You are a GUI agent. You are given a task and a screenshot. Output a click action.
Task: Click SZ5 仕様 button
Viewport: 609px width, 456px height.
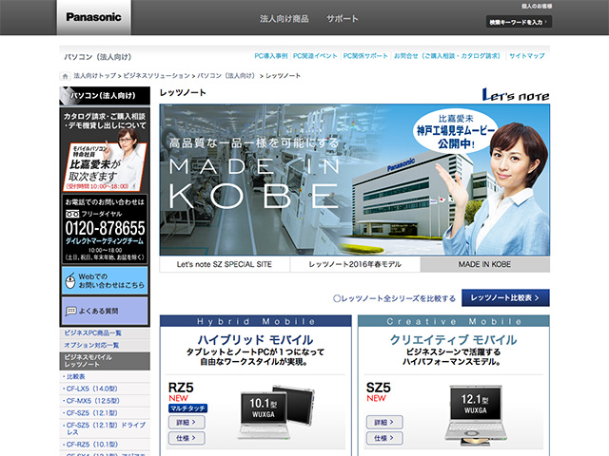(384, 438)
